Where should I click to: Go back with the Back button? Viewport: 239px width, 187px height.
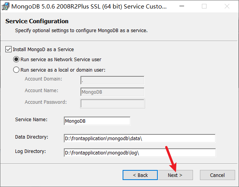[x=140, y=175]
